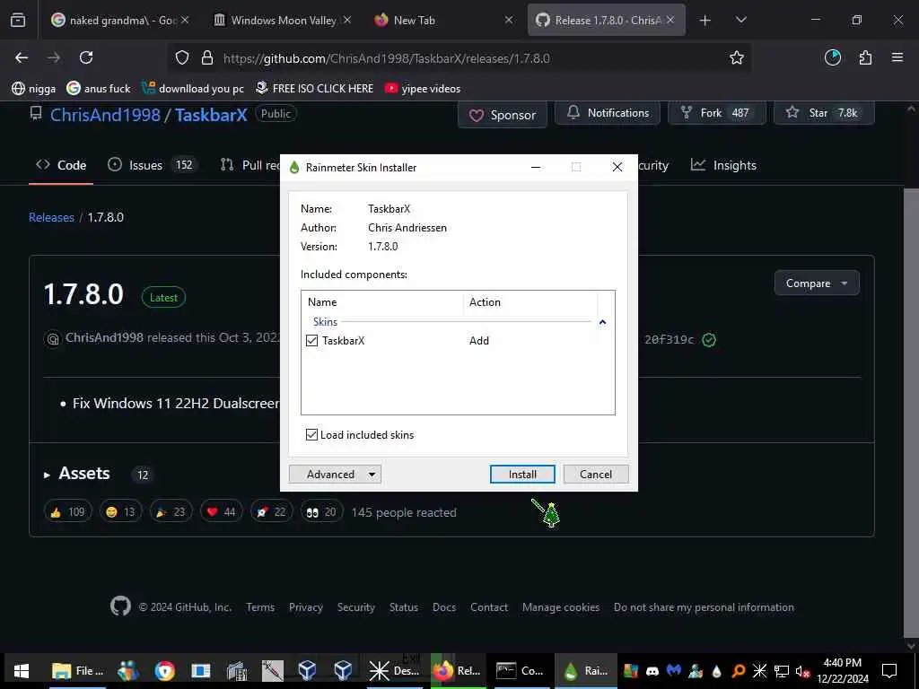Open the Firefox extensions puzzle icon
Screen dimensions: 919x689
(x=865, y=57)
